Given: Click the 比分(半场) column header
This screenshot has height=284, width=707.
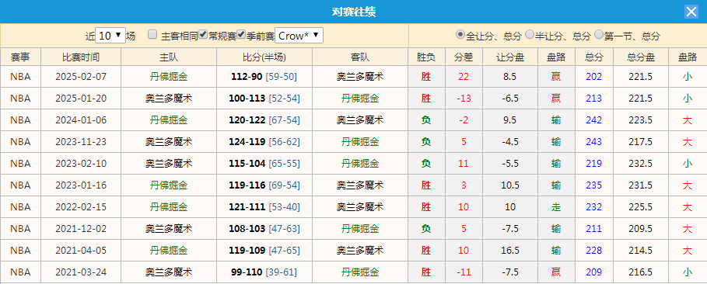Looking at the screenshot, I should (x=264, y=57).
